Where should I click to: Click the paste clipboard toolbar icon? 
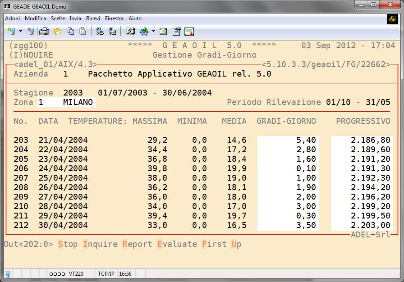tap(83, 32)
